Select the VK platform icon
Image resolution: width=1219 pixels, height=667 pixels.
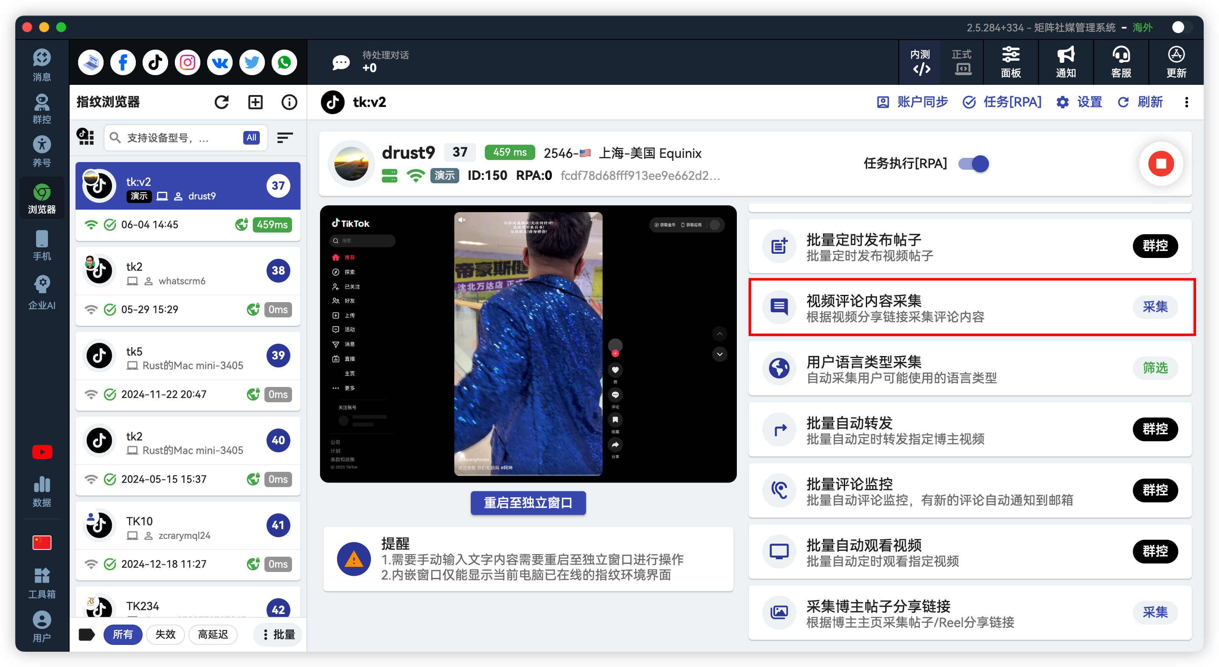tap(219, 62)
